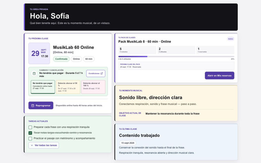The width and height of the screenshot is (261, 163).
Task: Click 'Mantener la resonancia durante toda la frase'
Action: [x=173, y=114]
